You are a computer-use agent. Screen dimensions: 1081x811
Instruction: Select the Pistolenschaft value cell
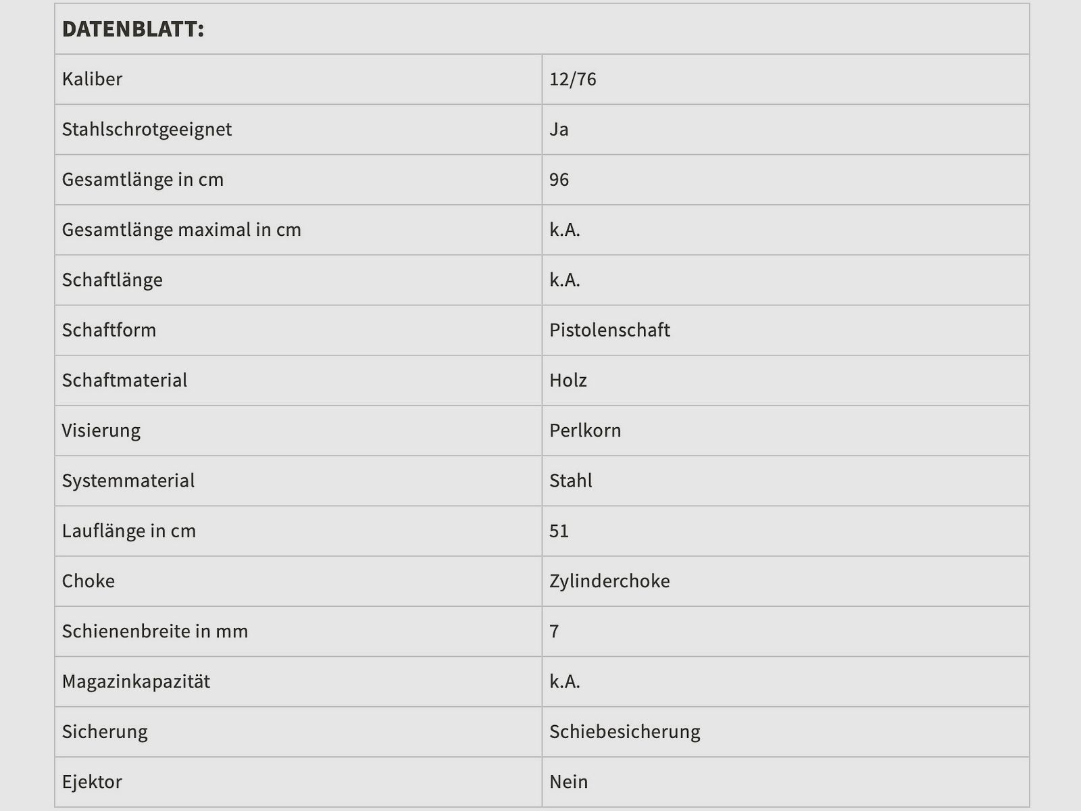(x=609, y=330)
